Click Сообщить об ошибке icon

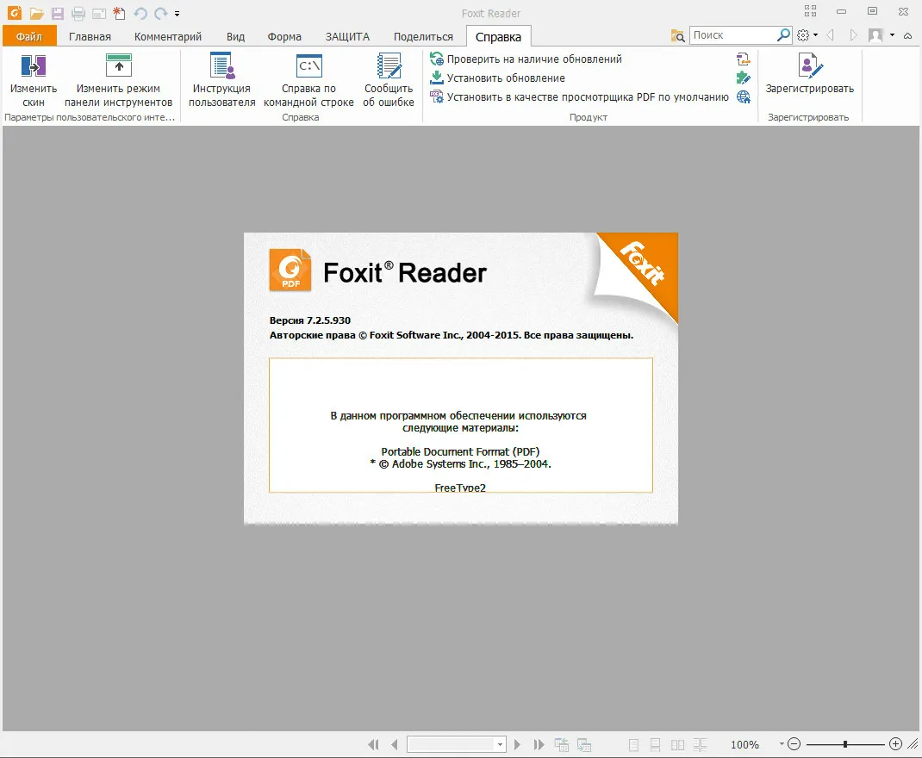[389, 65]
